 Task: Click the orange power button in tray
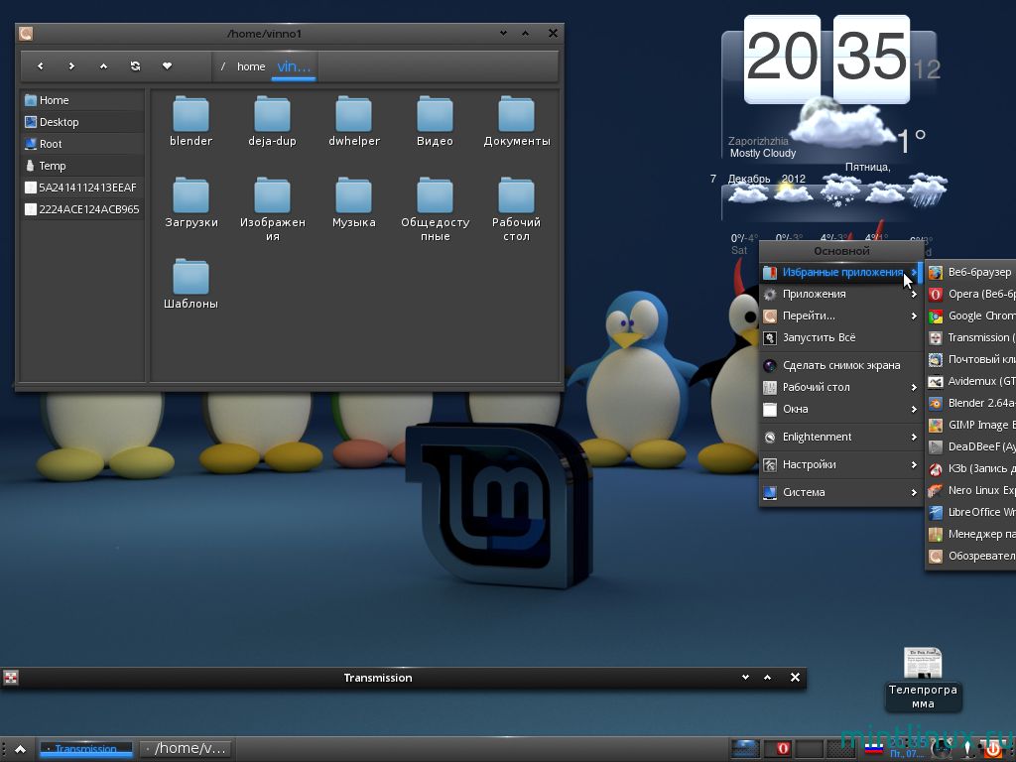[992, 749]
